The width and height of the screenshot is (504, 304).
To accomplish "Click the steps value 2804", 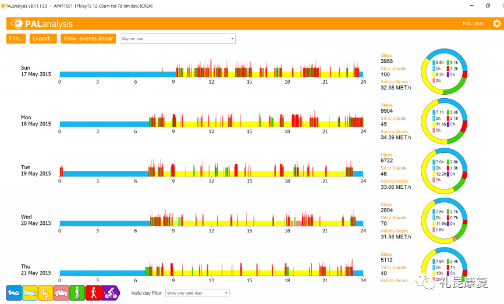I will pyautogui.click(x=386, y=210).
